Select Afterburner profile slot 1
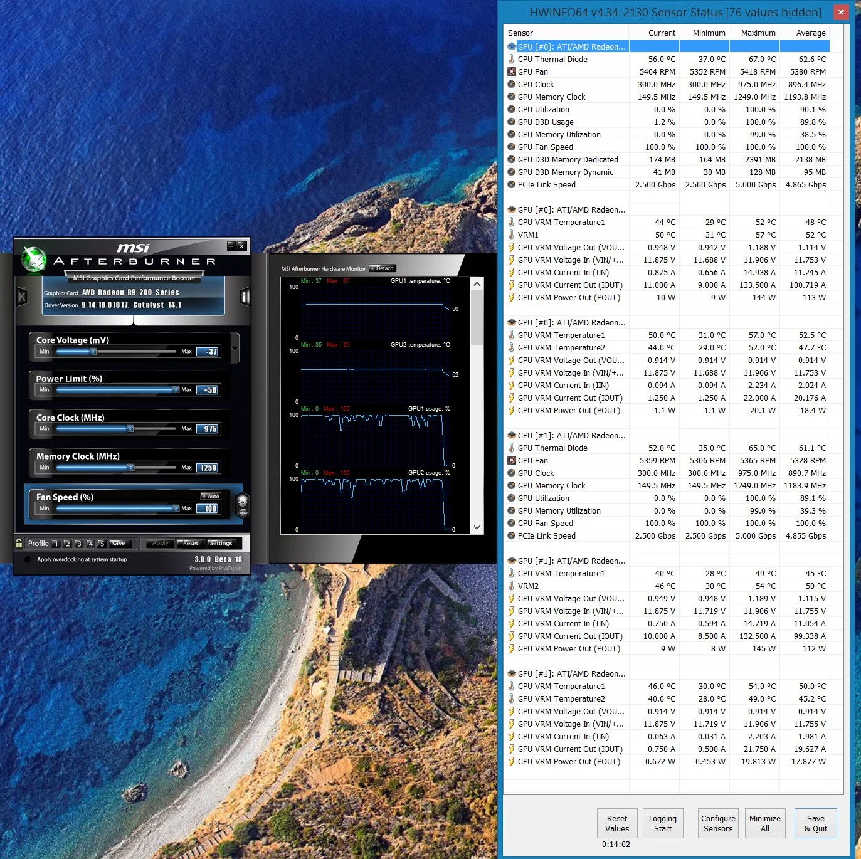Image resolution: width=861 pixels, height=859 pixels. point(56,544)
